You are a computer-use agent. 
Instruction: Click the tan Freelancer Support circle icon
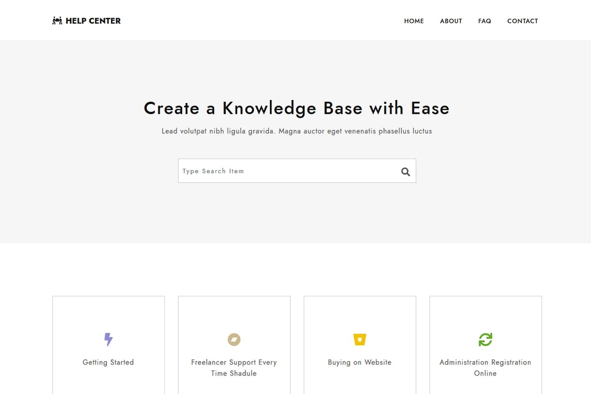234,339
